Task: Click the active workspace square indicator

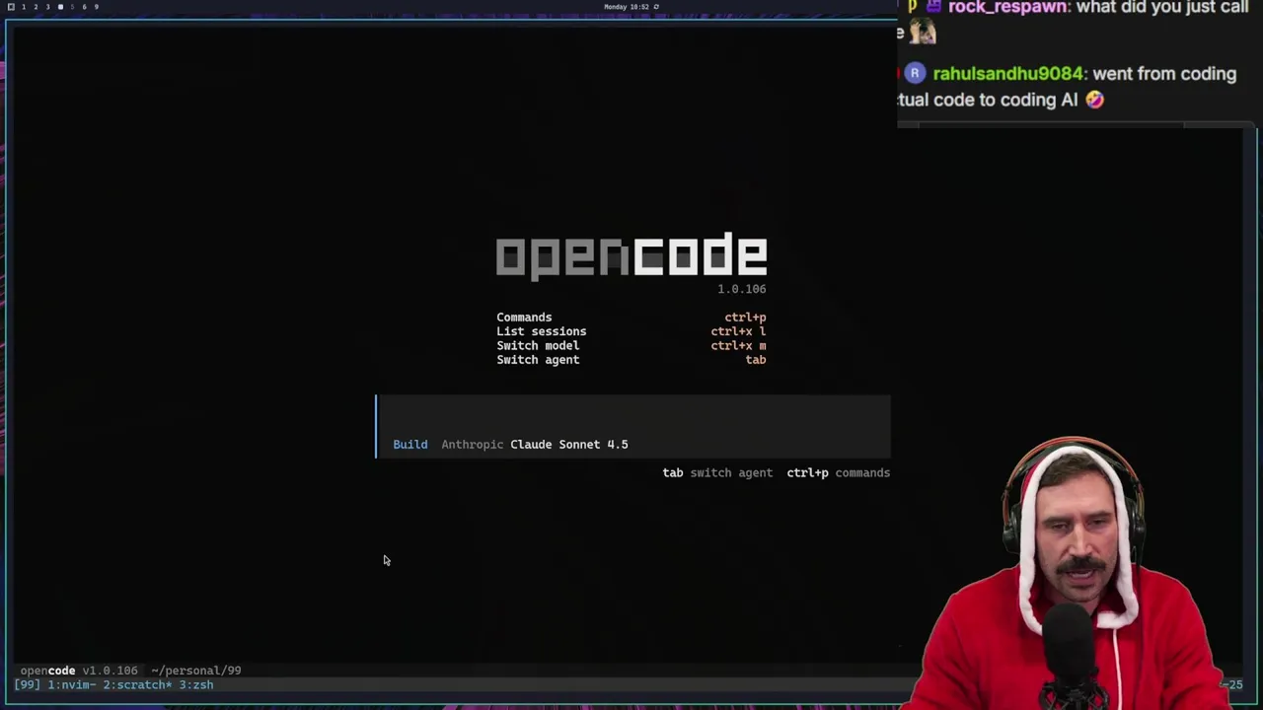Action: tap(60, 7)
